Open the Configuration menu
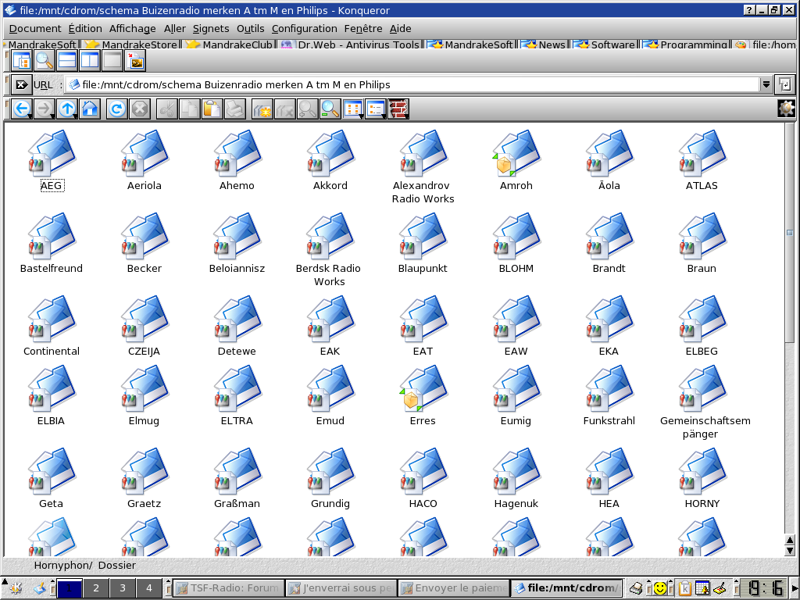The image size is (800, 600). (x=304, y=29)
